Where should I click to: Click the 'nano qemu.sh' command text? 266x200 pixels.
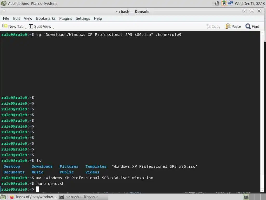(50, 184)
